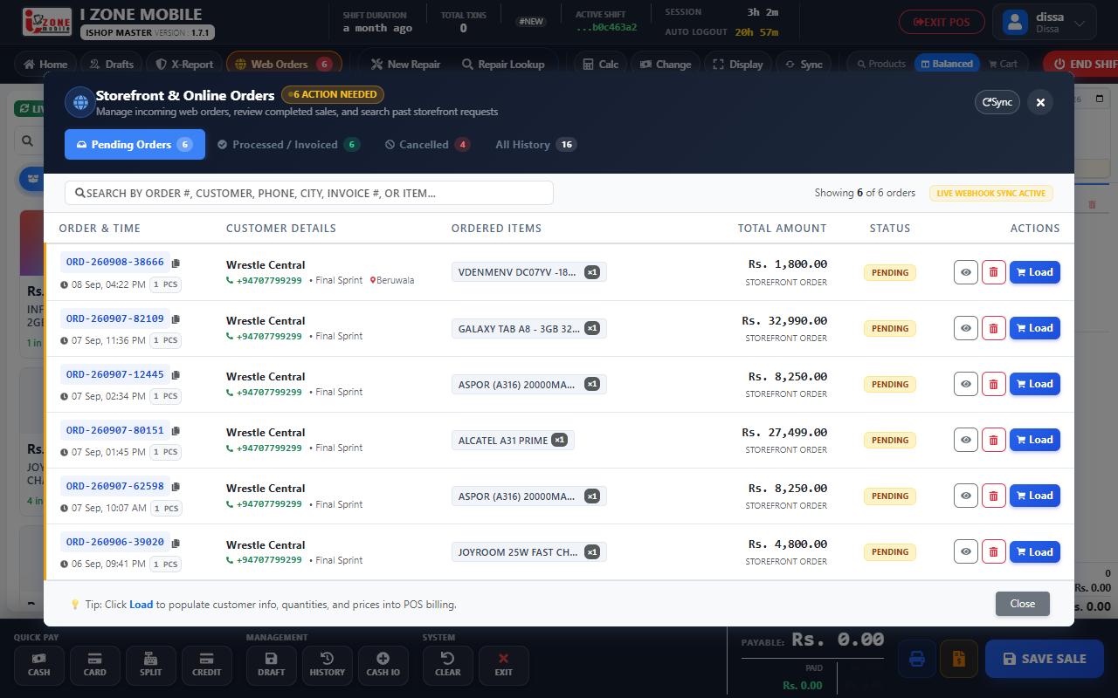Screen dimensions: 1118x698
Task: Copy order number ORD-260908-38666
Action: (176, 263)
